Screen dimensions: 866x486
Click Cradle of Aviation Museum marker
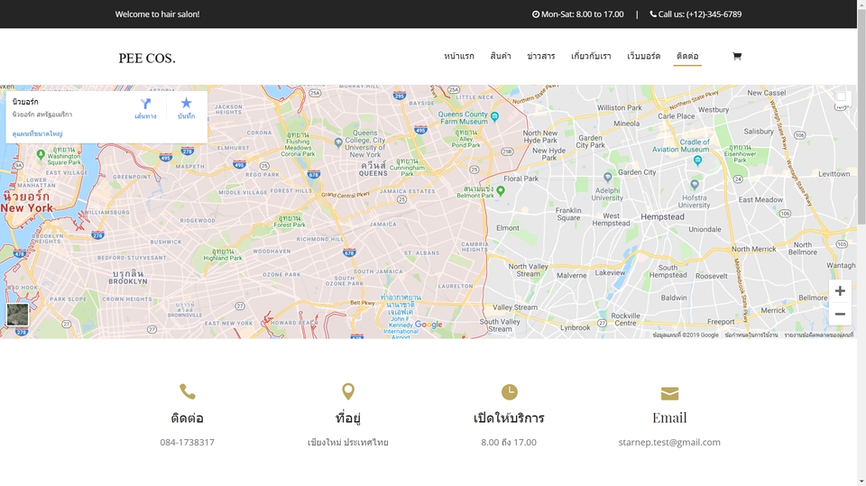coord(697,160)
